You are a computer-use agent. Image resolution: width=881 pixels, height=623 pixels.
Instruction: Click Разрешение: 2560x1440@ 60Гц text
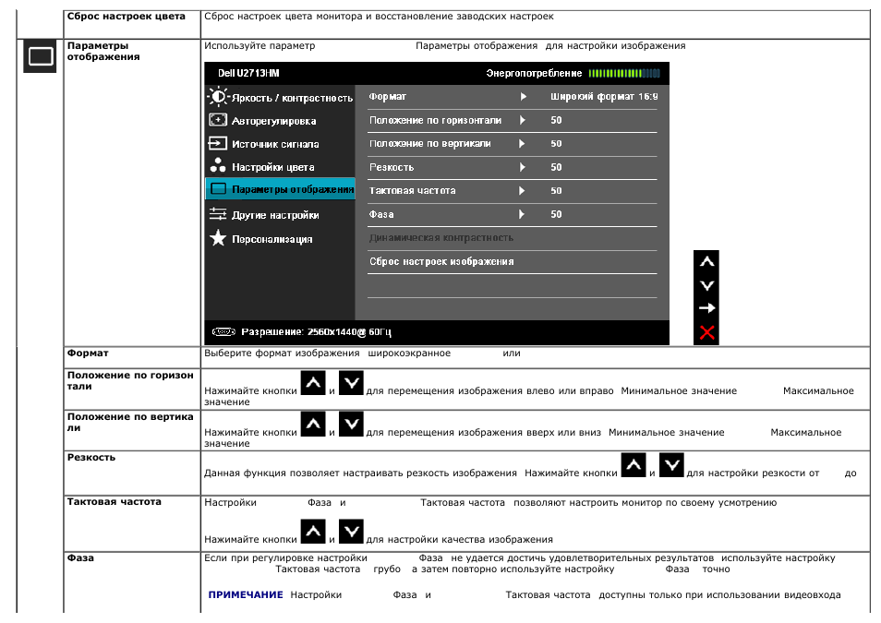(x=317, y=332)
